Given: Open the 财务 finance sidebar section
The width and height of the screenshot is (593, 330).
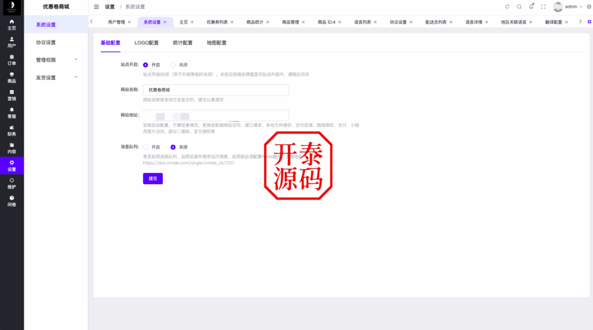Looking at the screenshot, I should coord(12,131).
